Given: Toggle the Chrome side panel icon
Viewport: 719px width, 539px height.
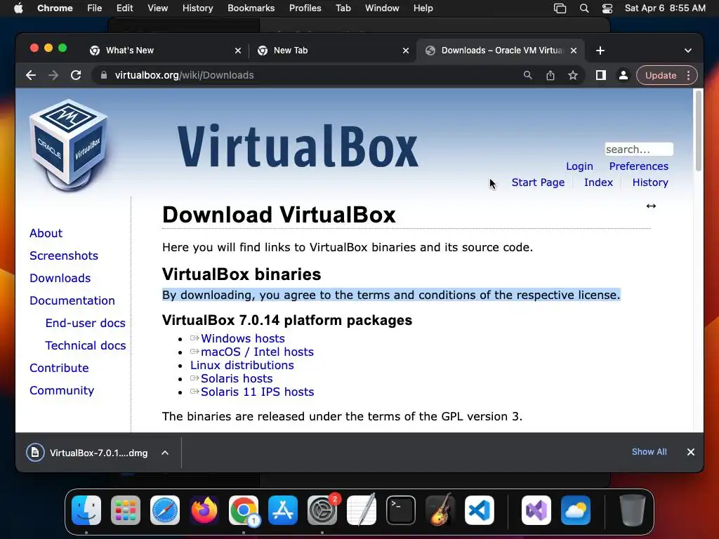Looking at the screenshot, I should (x=601, y=75).
